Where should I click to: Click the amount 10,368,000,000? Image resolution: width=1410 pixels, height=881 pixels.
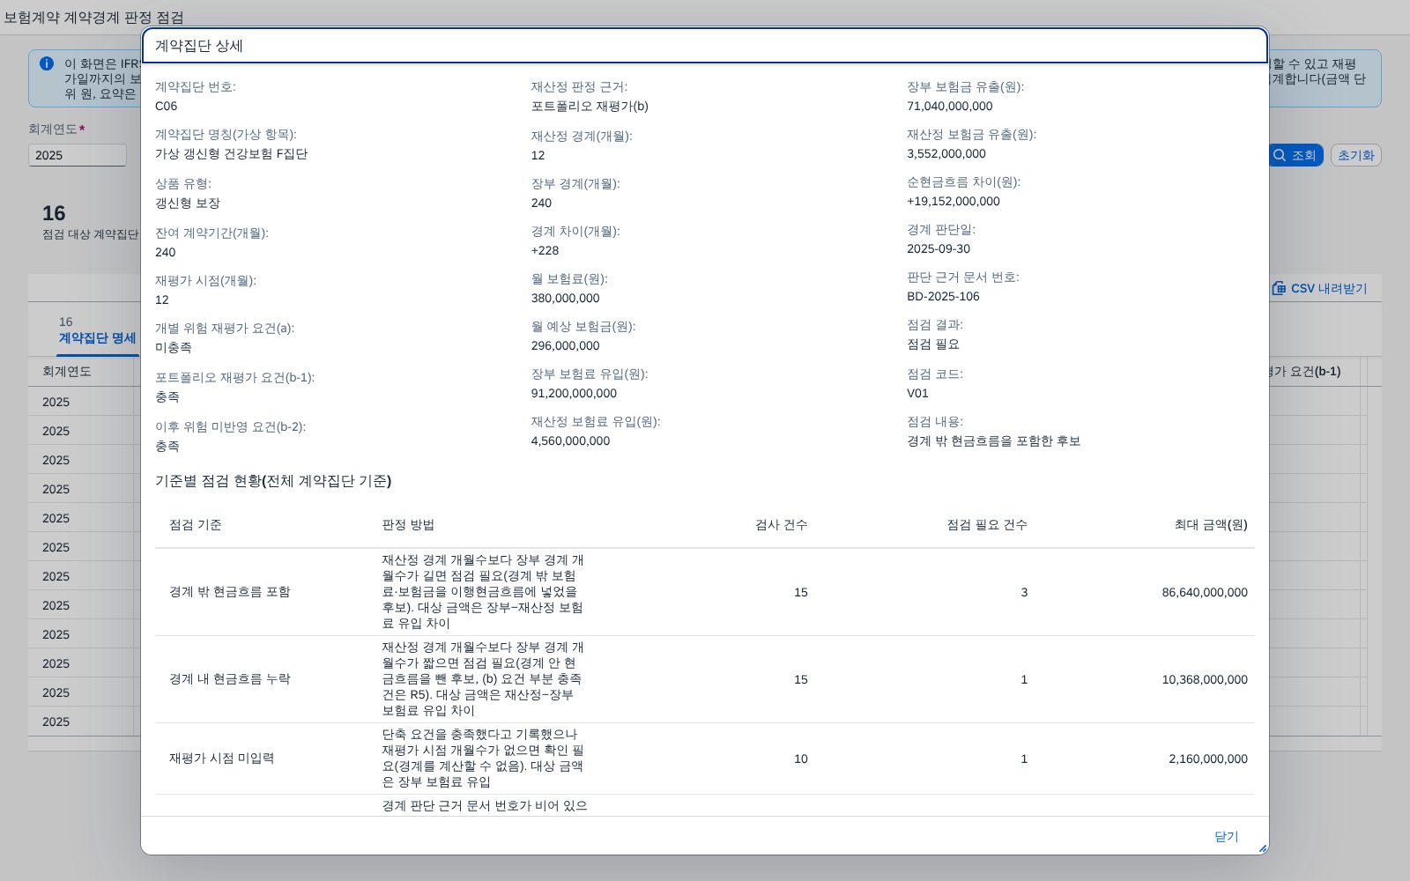pyautogui.click(x=1205, y=679)
